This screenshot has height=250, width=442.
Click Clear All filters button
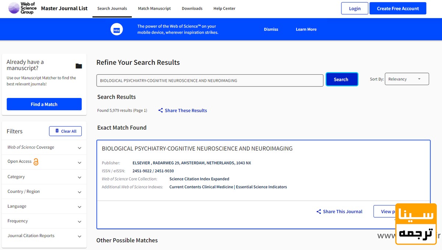pos(65,131)
